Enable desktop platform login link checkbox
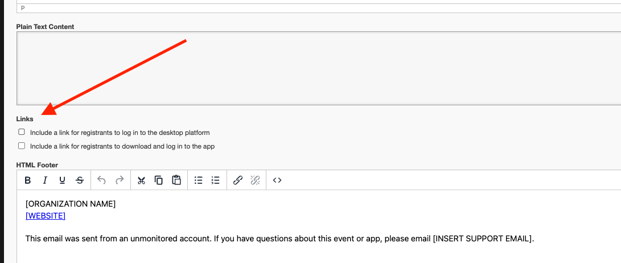621x263 pixels. click(22, 132)
